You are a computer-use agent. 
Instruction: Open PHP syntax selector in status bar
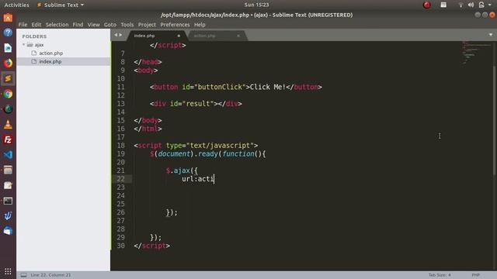click(x=475, y=275)
